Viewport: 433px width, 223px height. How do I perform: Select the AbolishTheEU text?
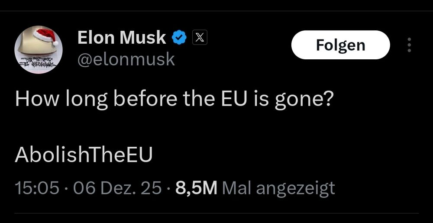coord(84,155)
